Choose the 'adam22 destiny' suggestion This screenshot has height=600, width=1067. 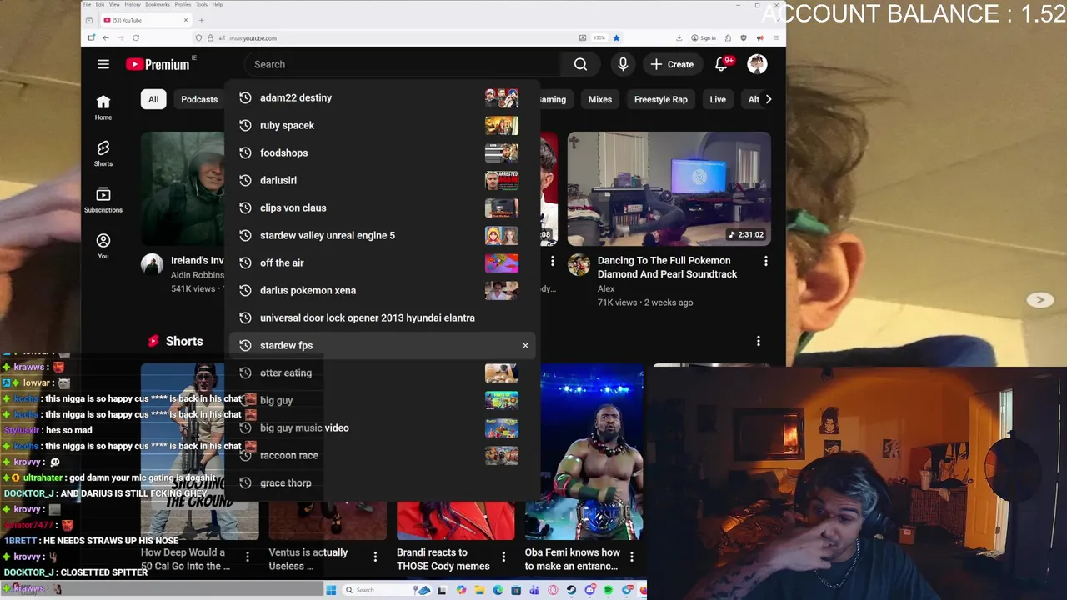point(383,97)
